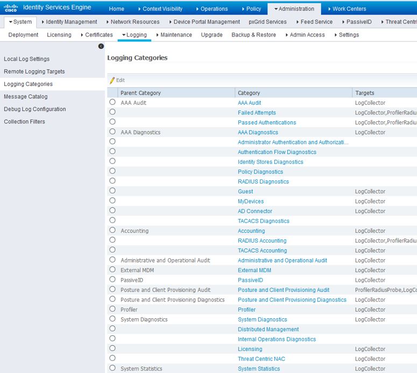
Task: Select radio button for AAA Audit row
Action: click(x=112, y=102)
